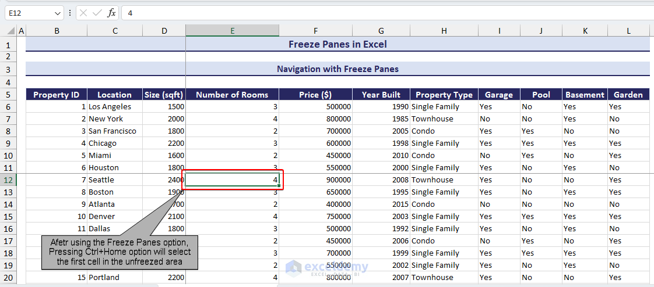Select column H header
Viewport: 654px width, 287px height.
pos(444,31)
